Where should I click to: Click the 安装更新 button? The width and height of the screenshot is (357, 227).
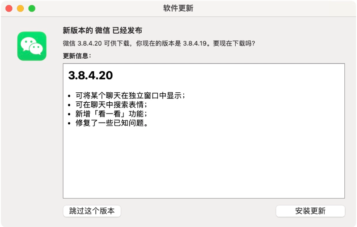point(310,211)
